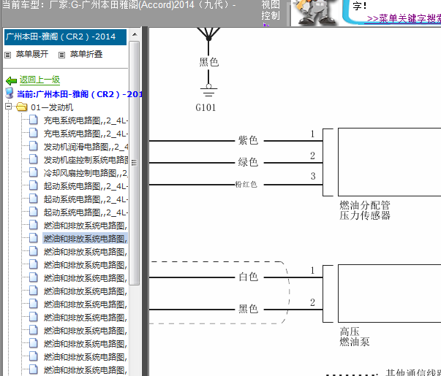Open 发动机润滑电路图 entry

[86, 147]
